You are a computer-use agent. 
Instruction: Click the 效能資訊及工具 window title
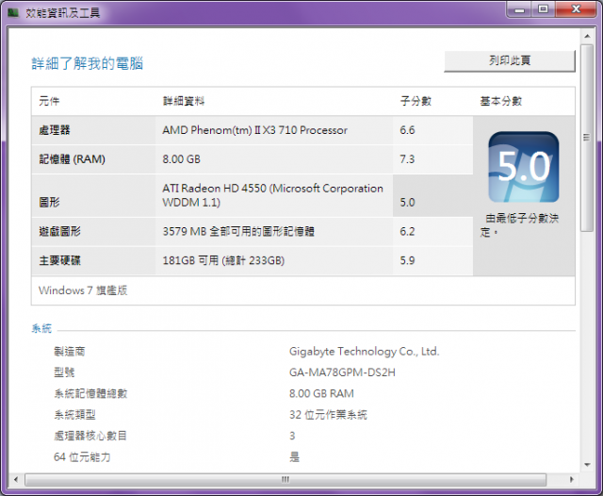tap(63, 13)
